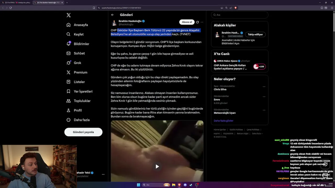
Task: Open Sohbet messages
Action: (76, 53)
